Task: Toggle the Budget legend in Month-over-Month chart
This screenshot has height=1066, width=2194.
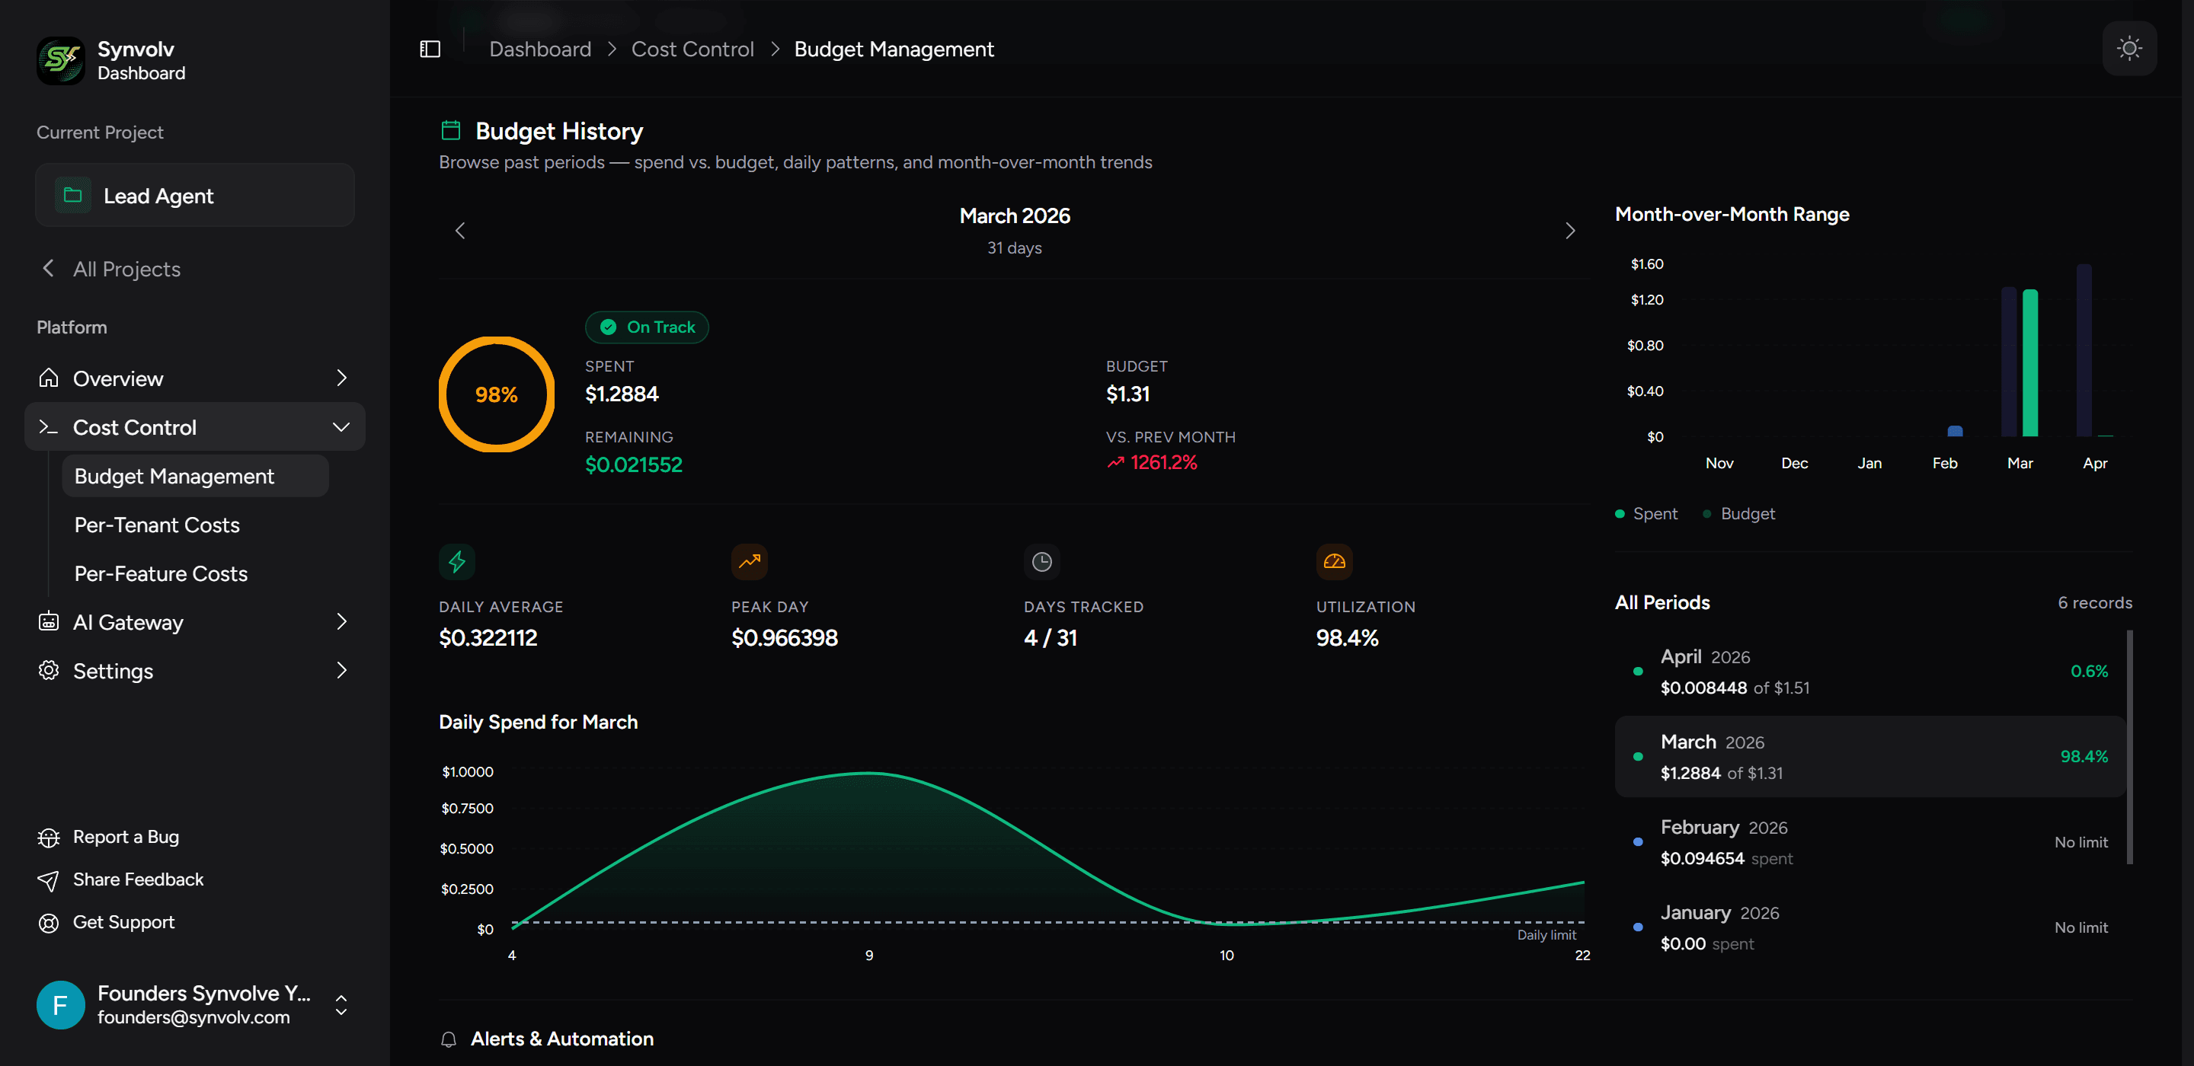Action: coord(1738,513)
